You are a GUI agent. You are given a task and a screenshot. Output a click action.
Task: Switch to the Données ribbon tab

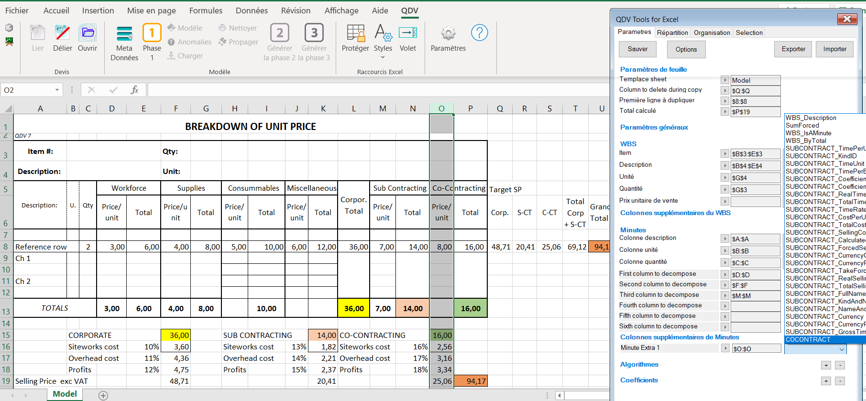click(x=252, y=11)
